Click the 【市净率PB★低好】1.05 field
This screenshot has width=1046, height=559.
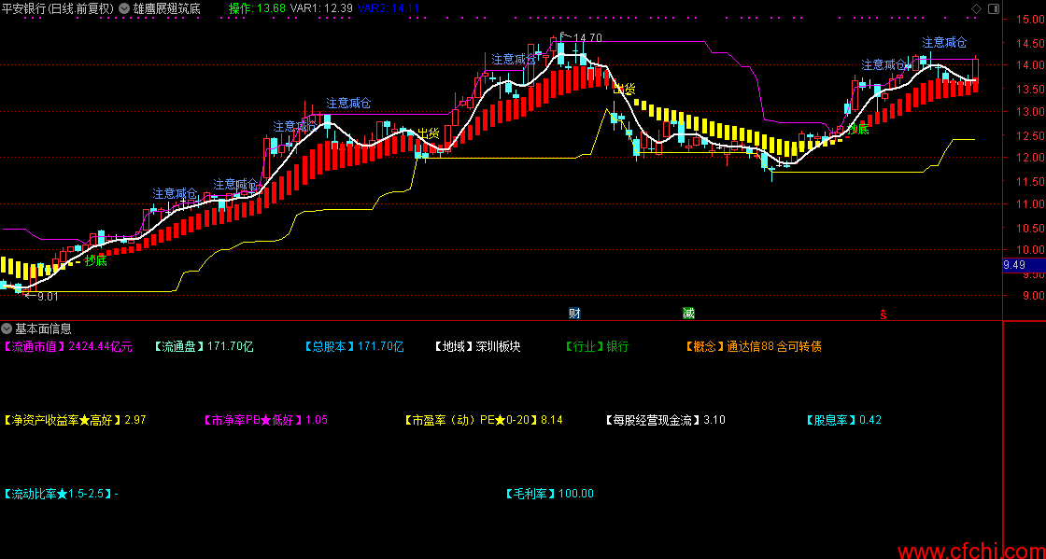tap(265, 420)
